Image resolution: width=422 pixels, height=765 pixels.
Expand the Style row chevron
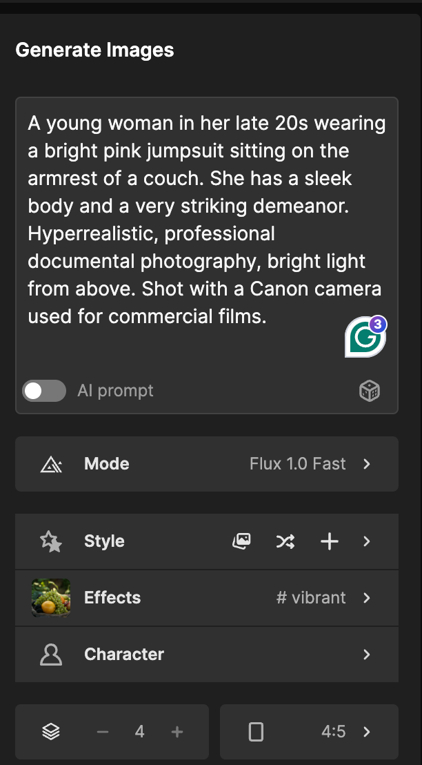[x=367, y=541]
